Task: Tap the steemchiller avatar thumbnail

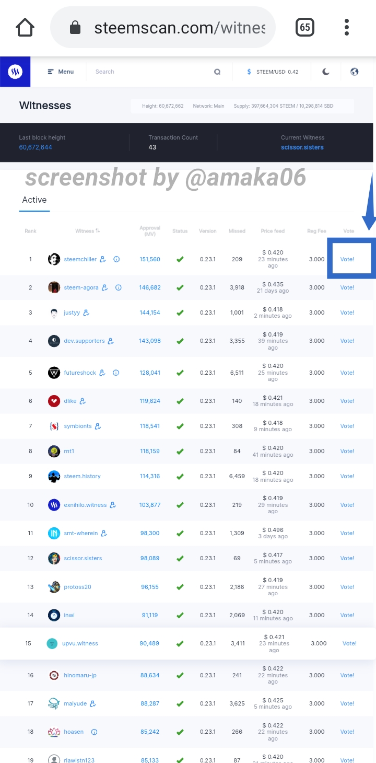Action: tap(54, 259)
